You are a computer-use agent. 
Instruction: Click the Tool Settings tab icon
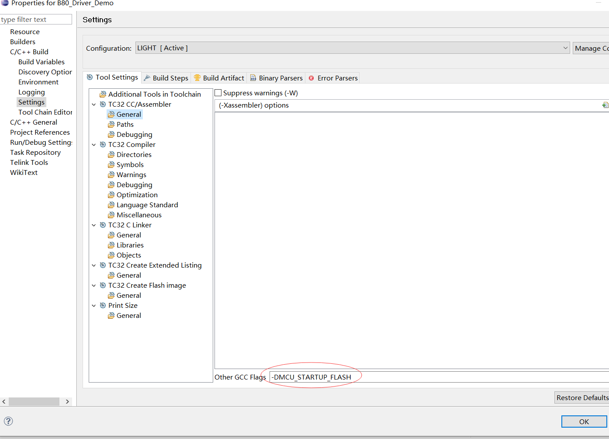[90, 77]
